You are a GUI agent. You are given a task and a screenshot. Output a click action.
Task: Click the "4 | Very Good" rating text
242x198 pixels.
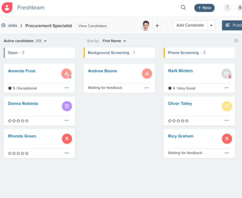[x=184, y=88]
